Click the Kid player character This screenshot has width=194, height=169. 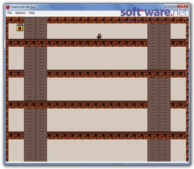(x=99, y=37)
